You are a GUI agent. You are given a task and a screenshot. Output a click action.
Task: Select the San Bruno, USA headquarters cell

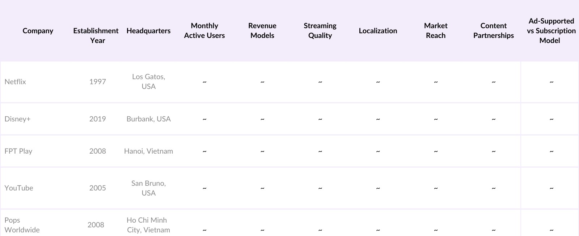click(148, 188)
